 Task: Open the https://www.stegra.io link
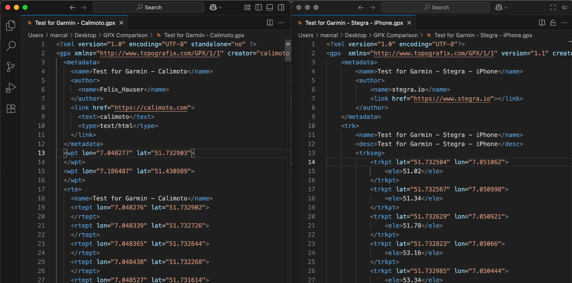click(452, 99)
